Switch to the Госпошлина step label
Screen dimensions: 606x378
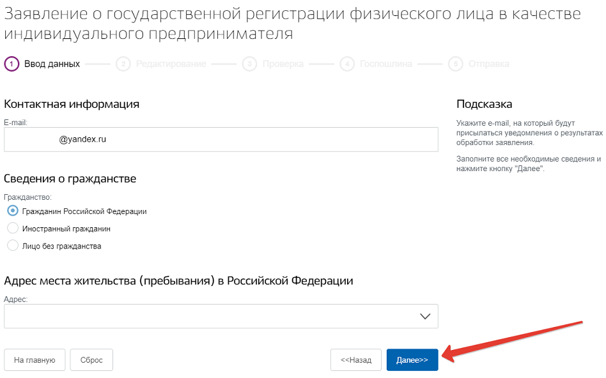pos(385,64)
